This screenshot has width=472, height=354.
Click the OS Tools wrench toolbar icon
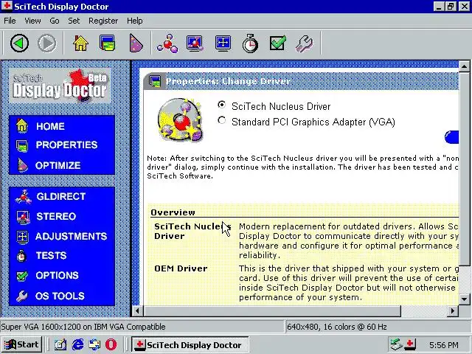click(x=305, y=44)
